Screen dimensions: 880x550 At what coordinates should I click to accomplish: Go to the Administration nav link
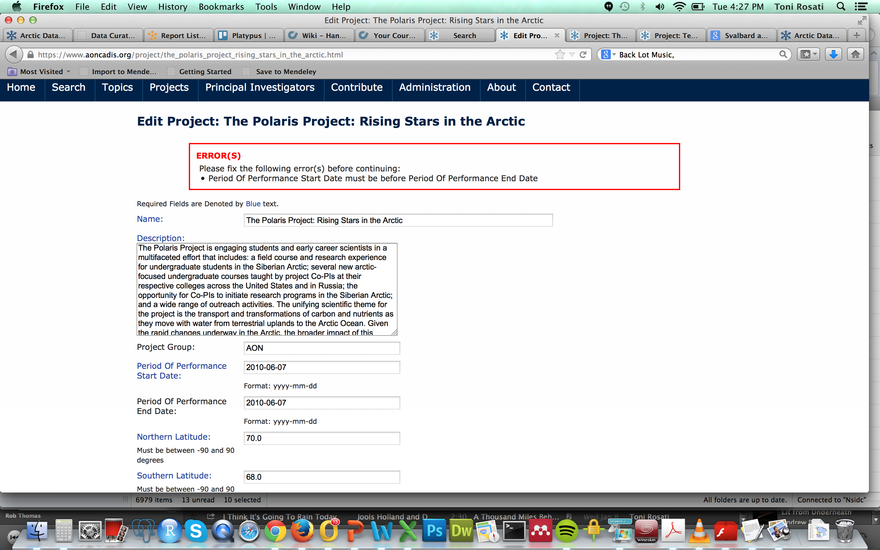pos(435,87)
